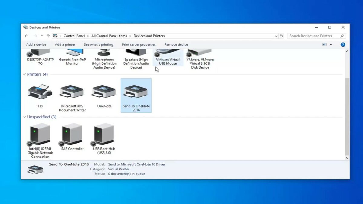363x204 pixels.
Task: Select the SAS Controller device
Action: (72, 137)
